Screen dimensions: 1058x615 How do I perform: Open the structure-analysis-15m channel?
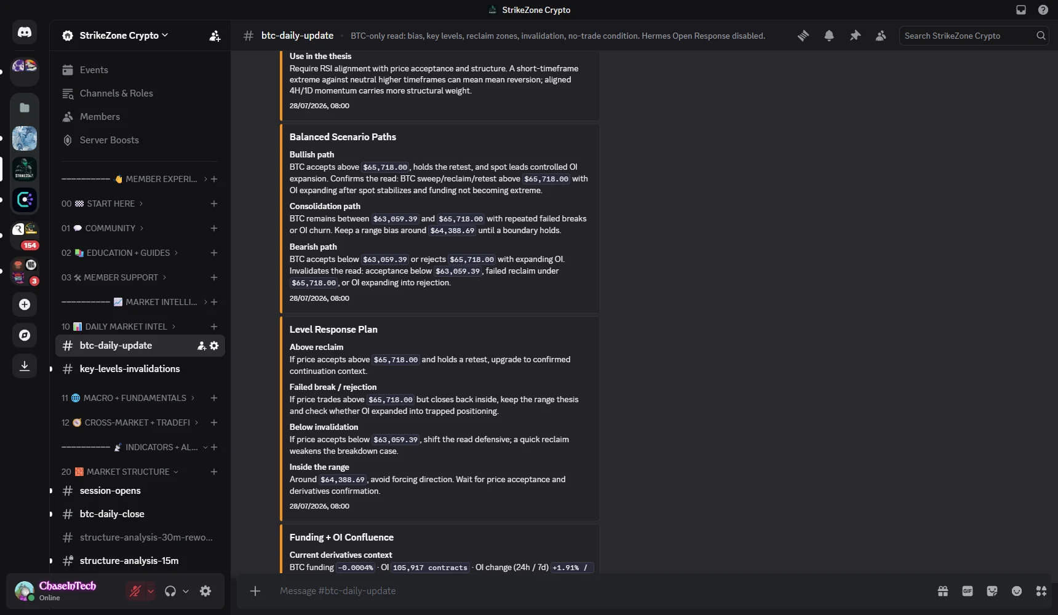tap(140, 561)
